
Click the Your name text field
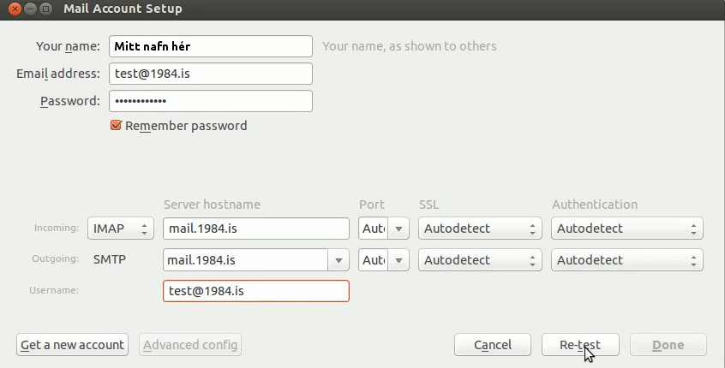211,46
